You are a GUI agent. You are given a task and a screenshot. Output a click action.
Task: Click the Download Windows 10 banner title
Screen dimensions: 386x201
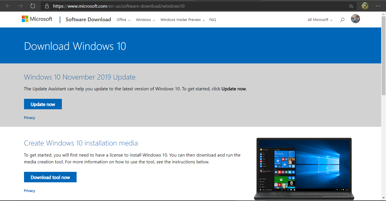75,46
